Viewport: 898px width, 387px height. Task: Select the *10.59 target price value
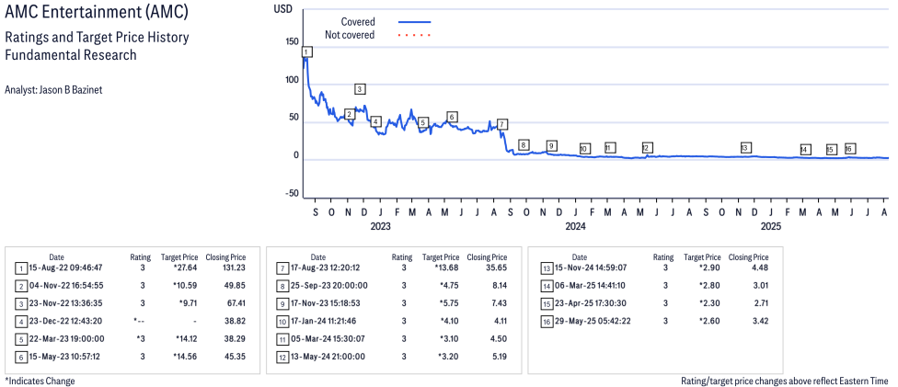pos(187,285)
